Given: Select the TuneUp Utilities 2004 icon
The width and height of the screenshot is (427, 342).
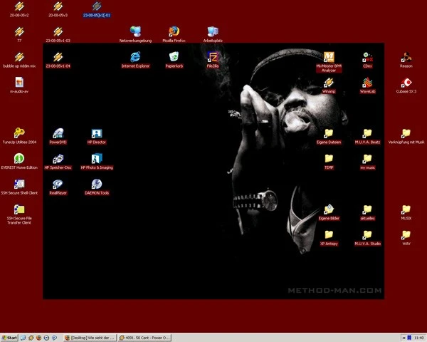Looking at the screenshot, I should point(19,134).
